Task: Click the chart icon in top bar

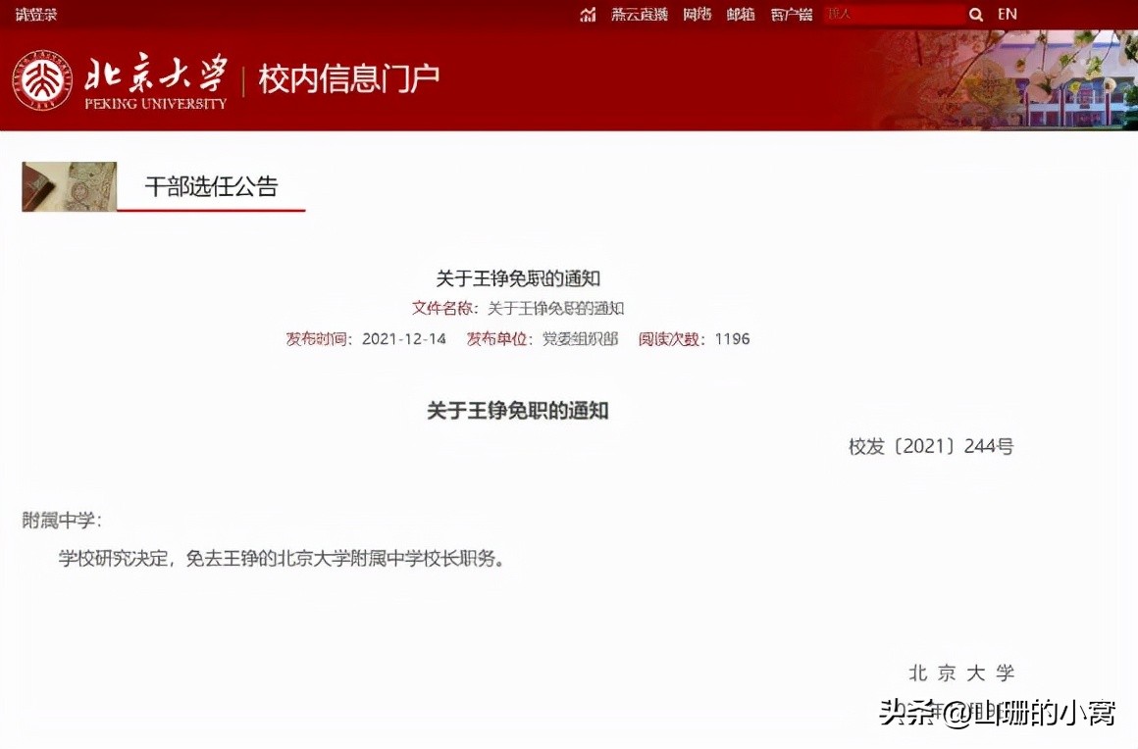Action: click(588, 14)
